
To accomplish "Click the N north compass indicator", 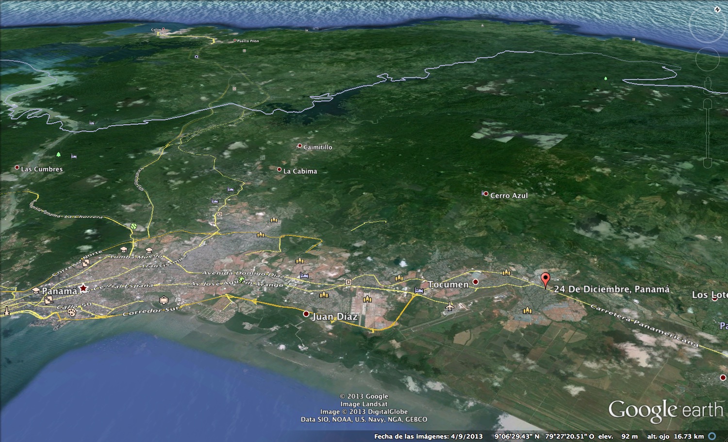I will 717,9.
